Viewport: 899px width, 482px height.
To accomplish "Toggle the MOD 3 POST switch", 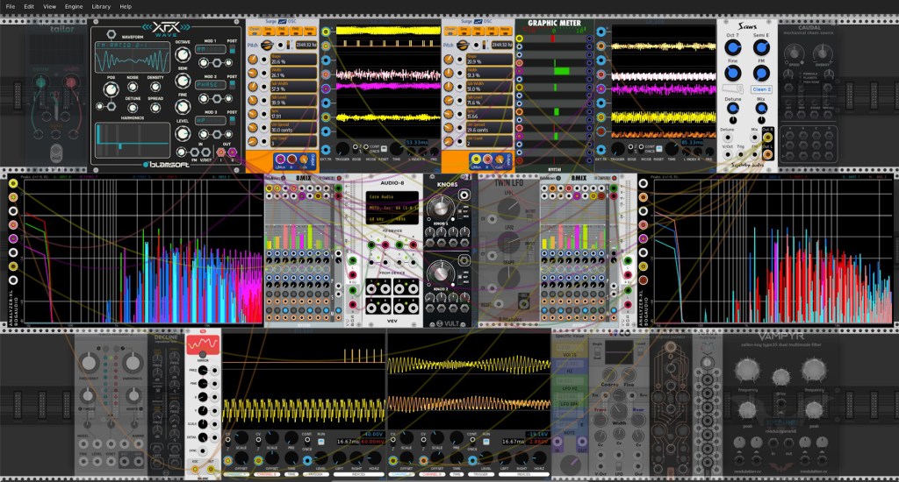I will pos(232,121).
